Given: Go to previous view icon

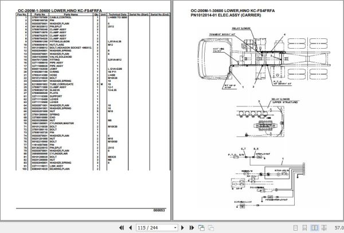Looking at the screenshot, I should tap(201, 228).
